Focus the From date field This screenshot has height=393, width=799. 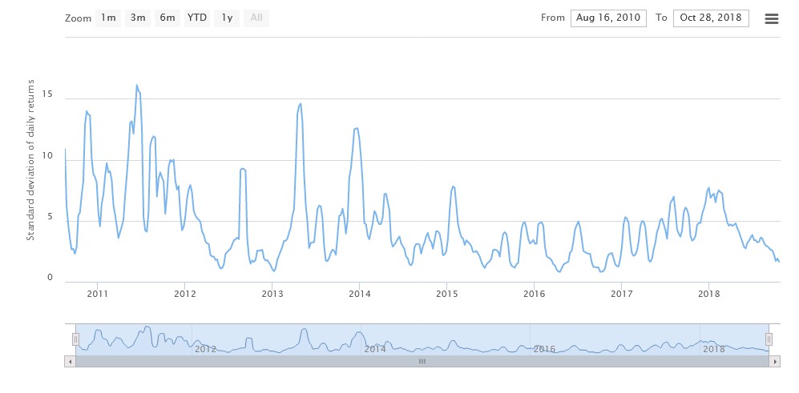[x=608, y=18]
